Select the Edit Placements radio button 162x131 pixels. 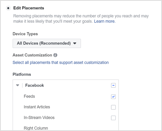coord(8,8)
